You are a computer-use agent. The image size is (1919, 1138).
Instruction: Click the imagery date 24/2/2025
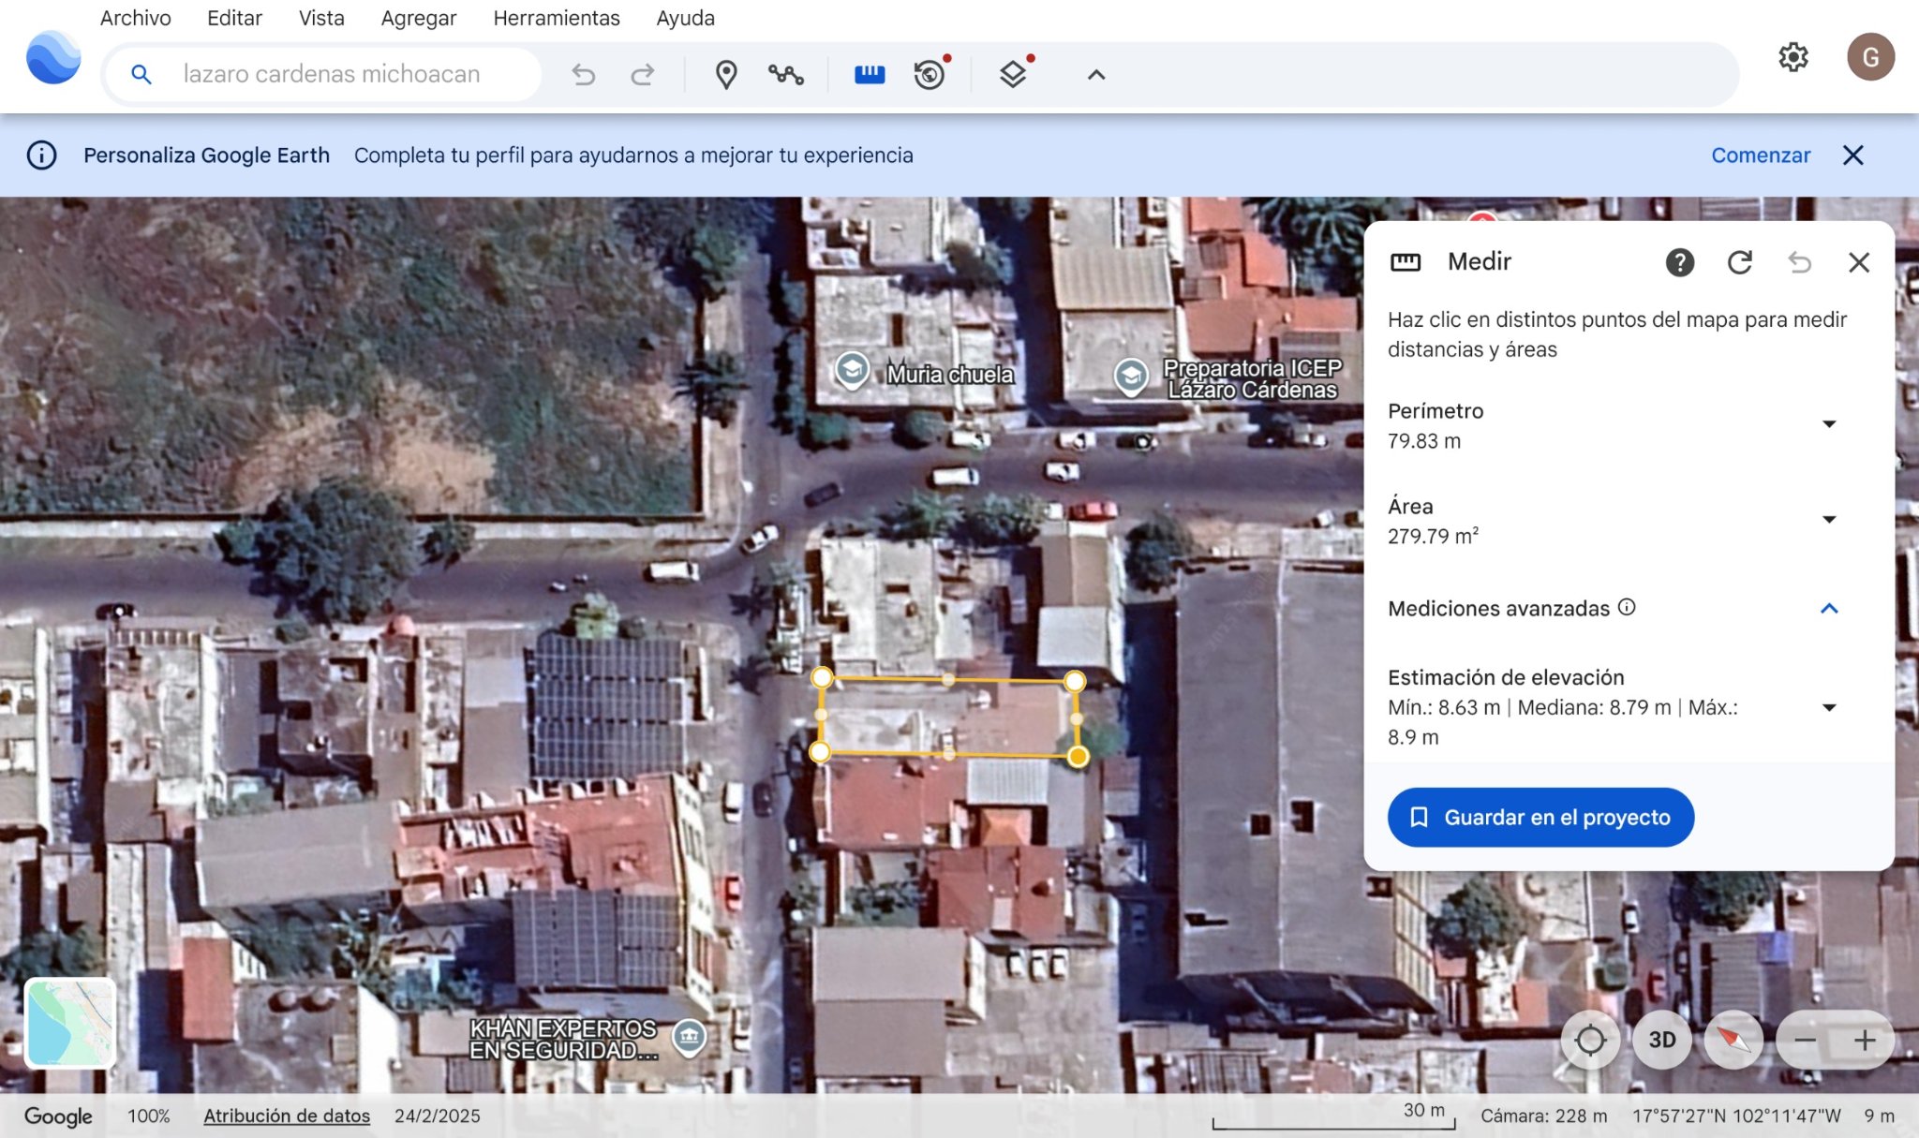coord(438,1116)
